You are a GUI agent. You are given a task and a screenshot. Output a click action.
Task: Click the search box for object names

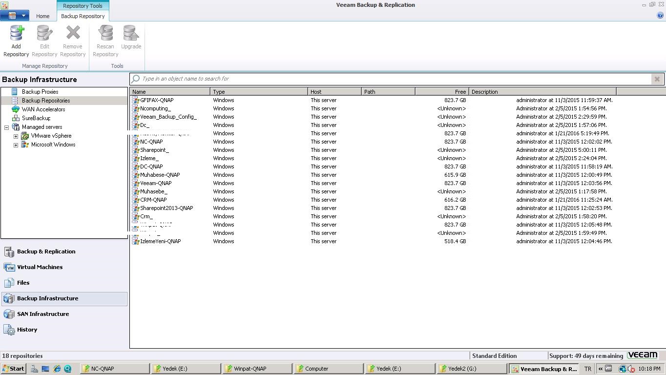pyautogui.click(x=391, y=79)
